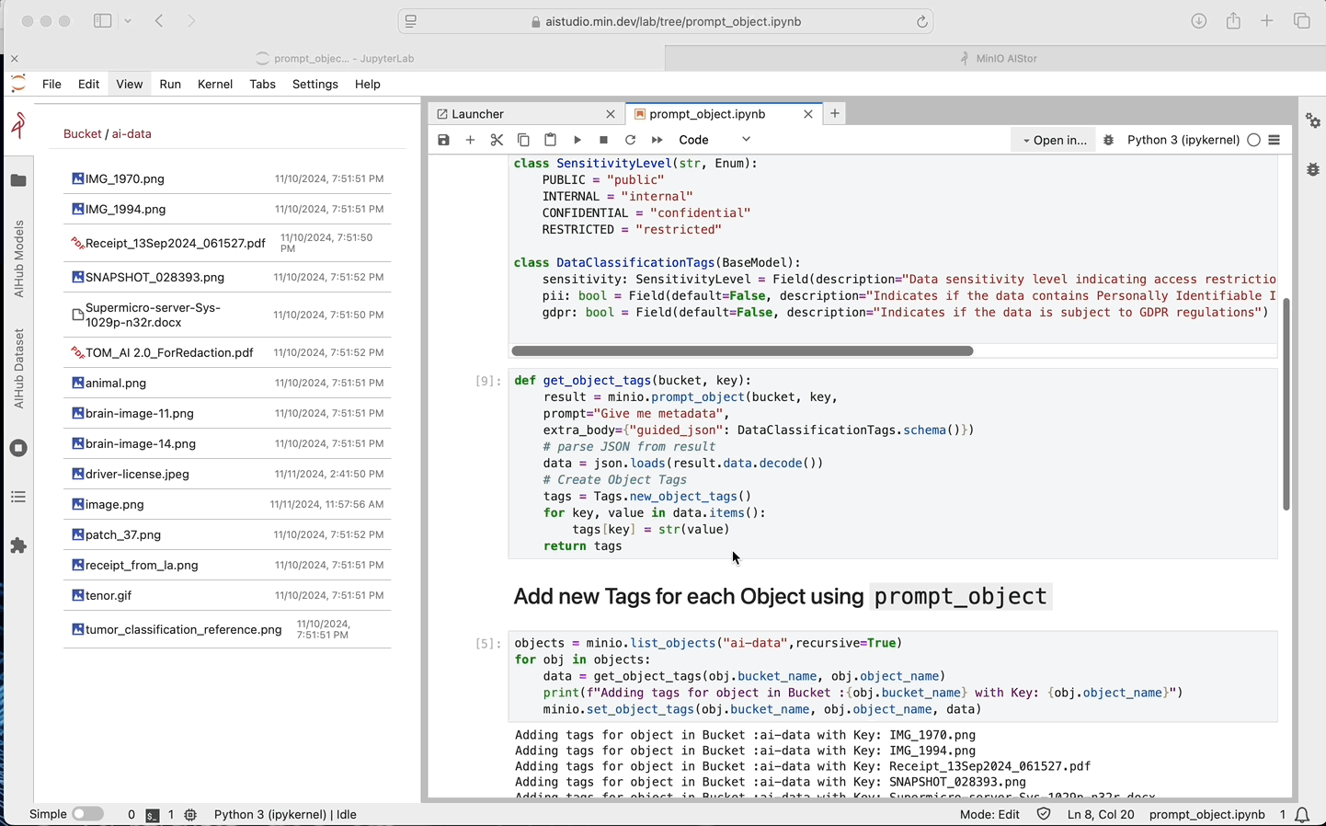Expand the Open in... dropdown
Image resolution: width=1326 pixels, height=826 pixels.
[1054, 140]
